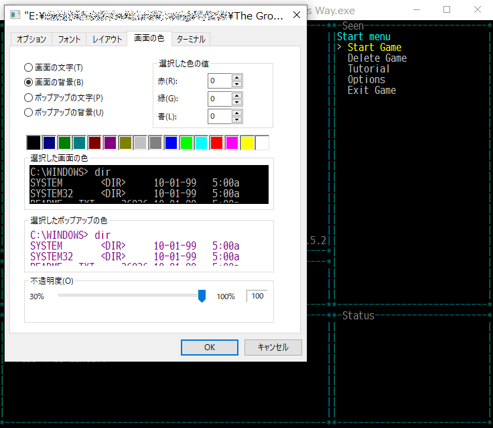Select the 画面の色 tab

[149, 38]
